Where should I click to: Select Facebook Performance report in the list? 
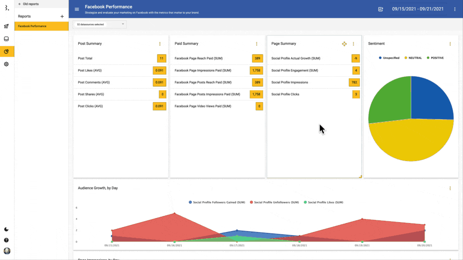(42, 26)
